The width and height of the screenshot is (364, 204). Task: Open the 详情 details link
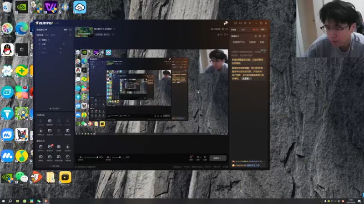click(263, 29)
